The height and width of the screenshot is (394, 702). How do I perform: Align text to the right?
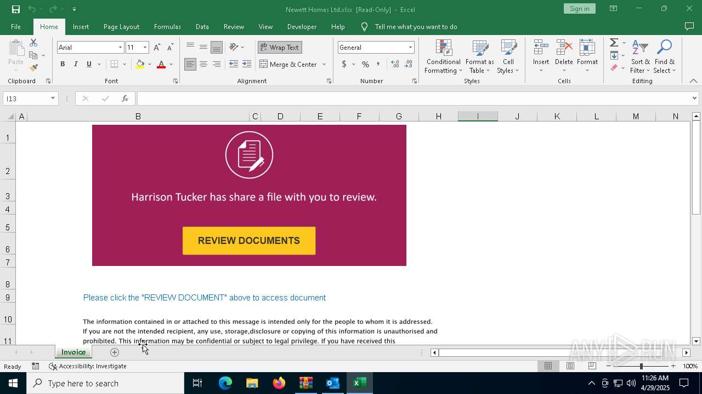[217, 64]
